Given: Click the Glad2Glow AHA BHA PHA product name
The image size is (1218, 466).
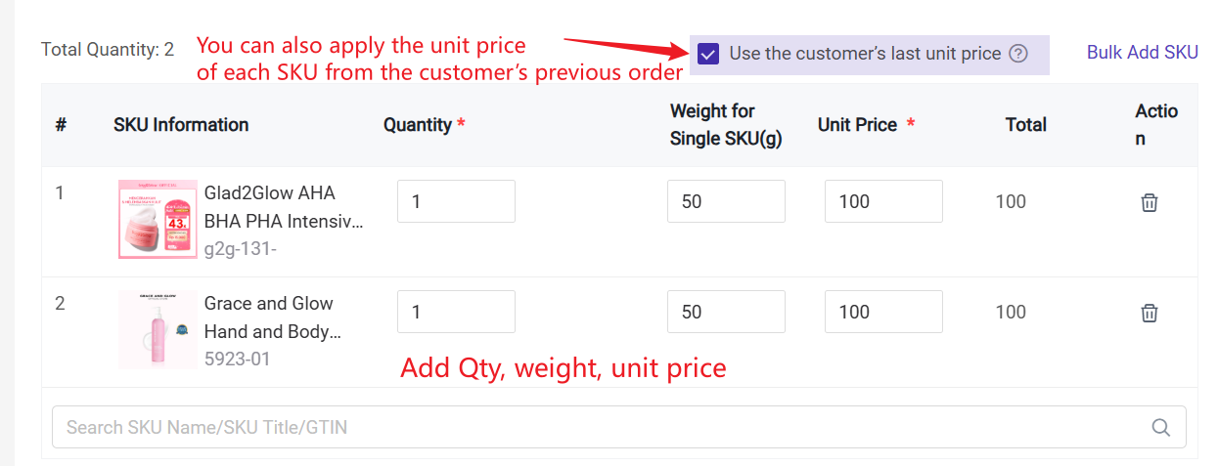Looking at the screenshot, I should 283,206.
